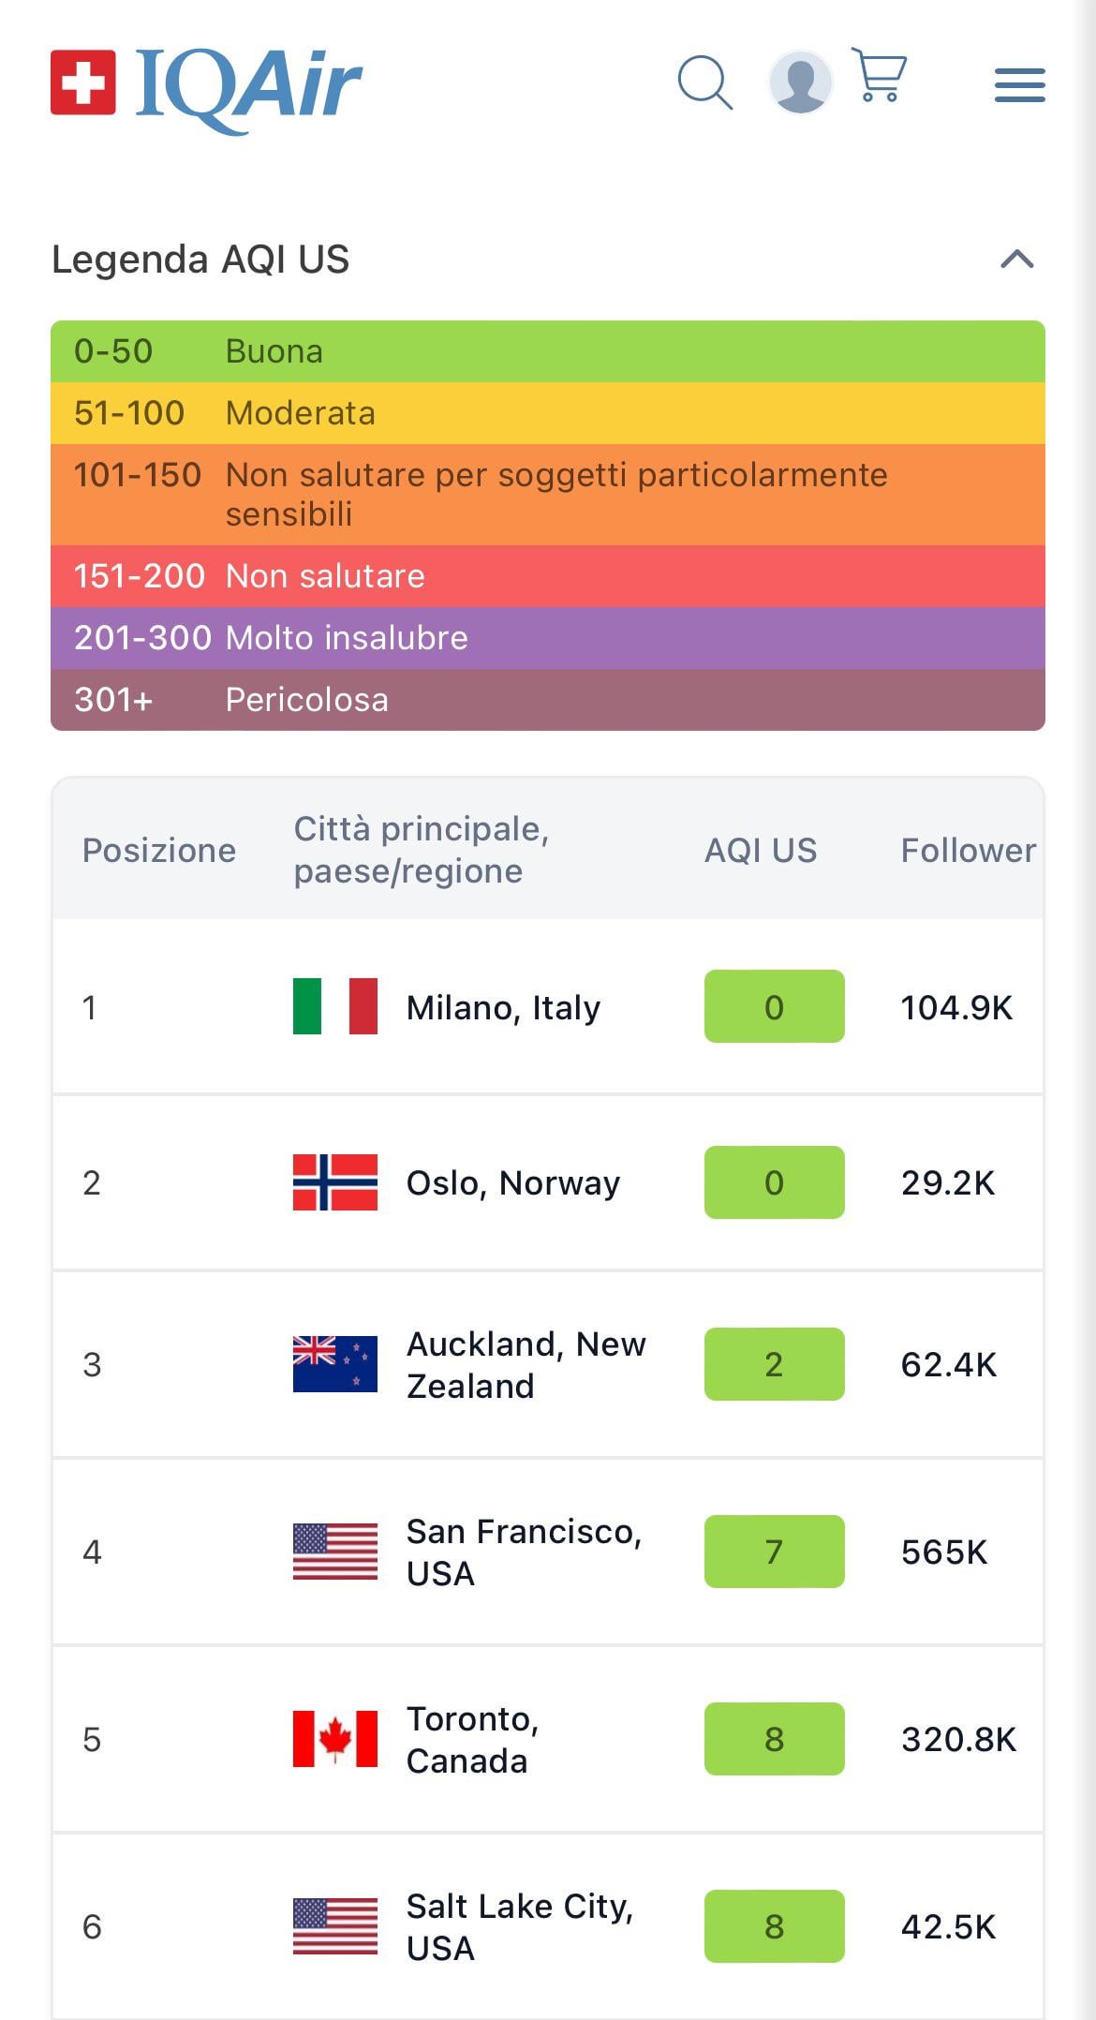The image size is (1096, 2020).
Task: Click the IQAir logo
Action: point(206,84)
